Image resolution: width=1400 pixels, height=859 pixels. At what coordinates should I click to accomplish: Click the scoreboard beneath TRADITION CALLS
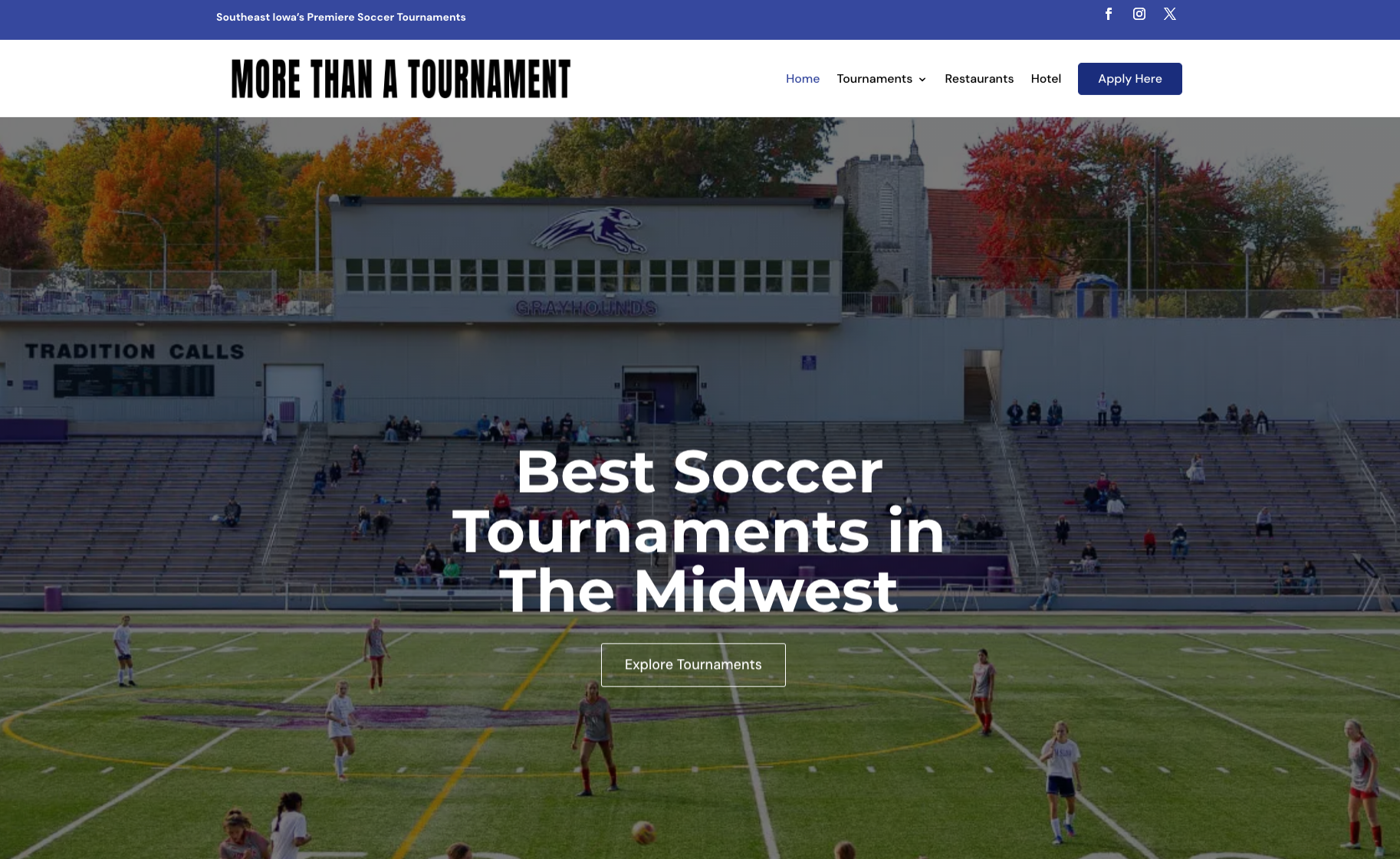(x=134, y=381)
